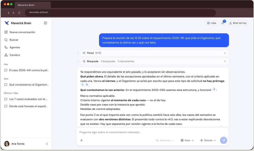Click the neuratek.ai/brain address bar
254x151 pixels.
point(120,12)
